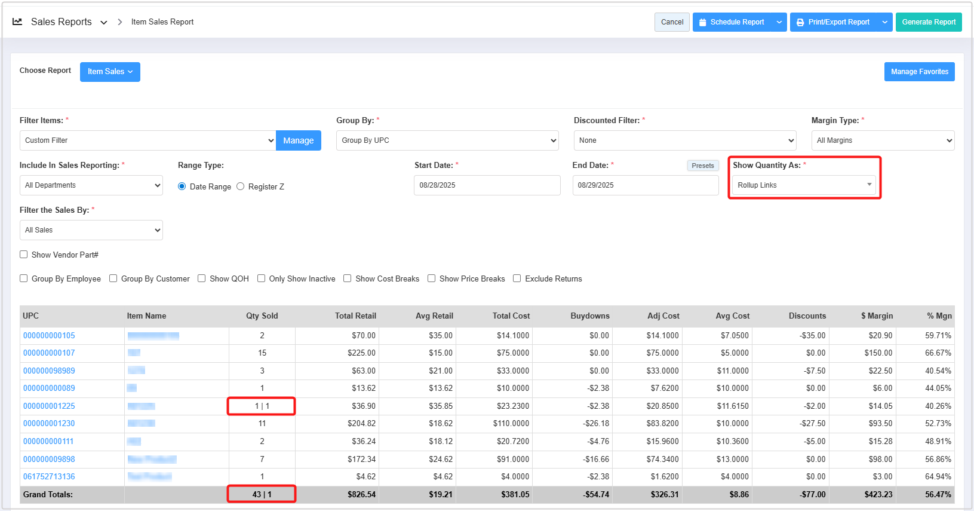Open the Schedule Report split arrow
Viewport: 974px width, 511px height.
click(779, 22)
